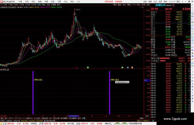Open the 模板 template dropdown

(142, 118)
